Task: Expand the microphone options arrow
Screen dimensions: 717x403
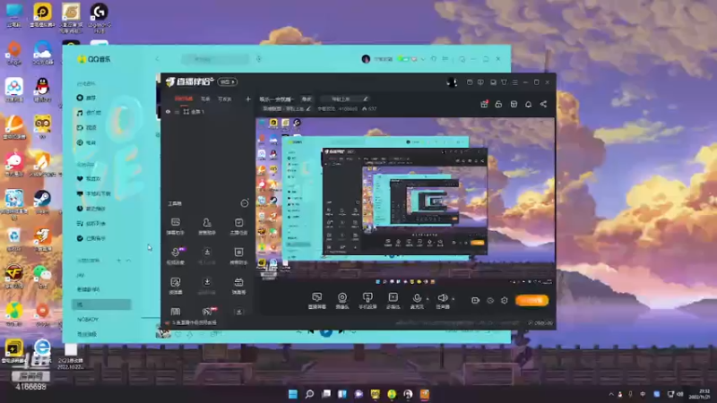Action: click(x=428, y=299)
